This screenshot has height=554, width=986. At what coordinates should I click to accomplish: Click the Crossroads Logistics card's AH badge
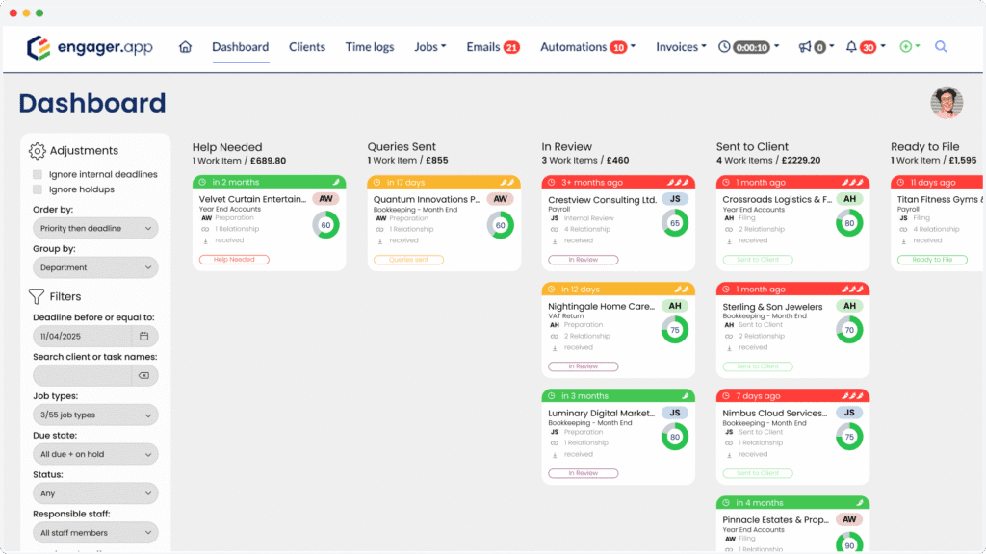849,199
